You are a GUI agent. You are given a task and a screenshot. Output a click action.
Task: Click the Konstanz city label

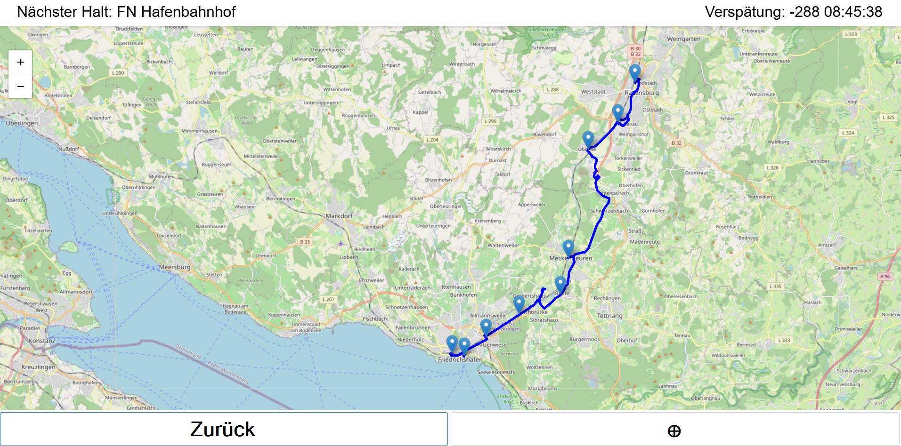(x=42, y=341)
